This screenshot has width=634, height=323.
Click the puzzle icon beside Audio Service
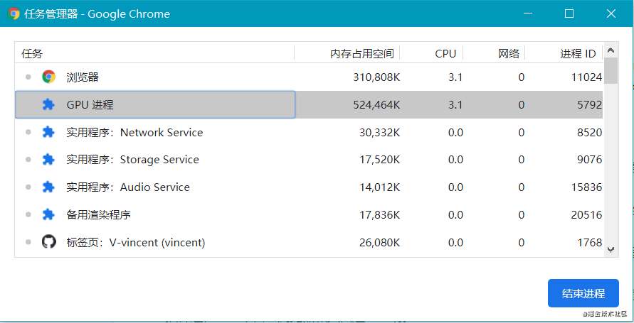48,187
